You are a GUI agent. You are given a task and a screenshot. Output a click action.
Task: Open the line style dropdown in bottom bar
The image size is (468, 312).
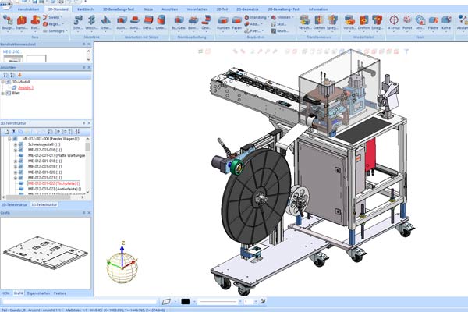(239, 302)
